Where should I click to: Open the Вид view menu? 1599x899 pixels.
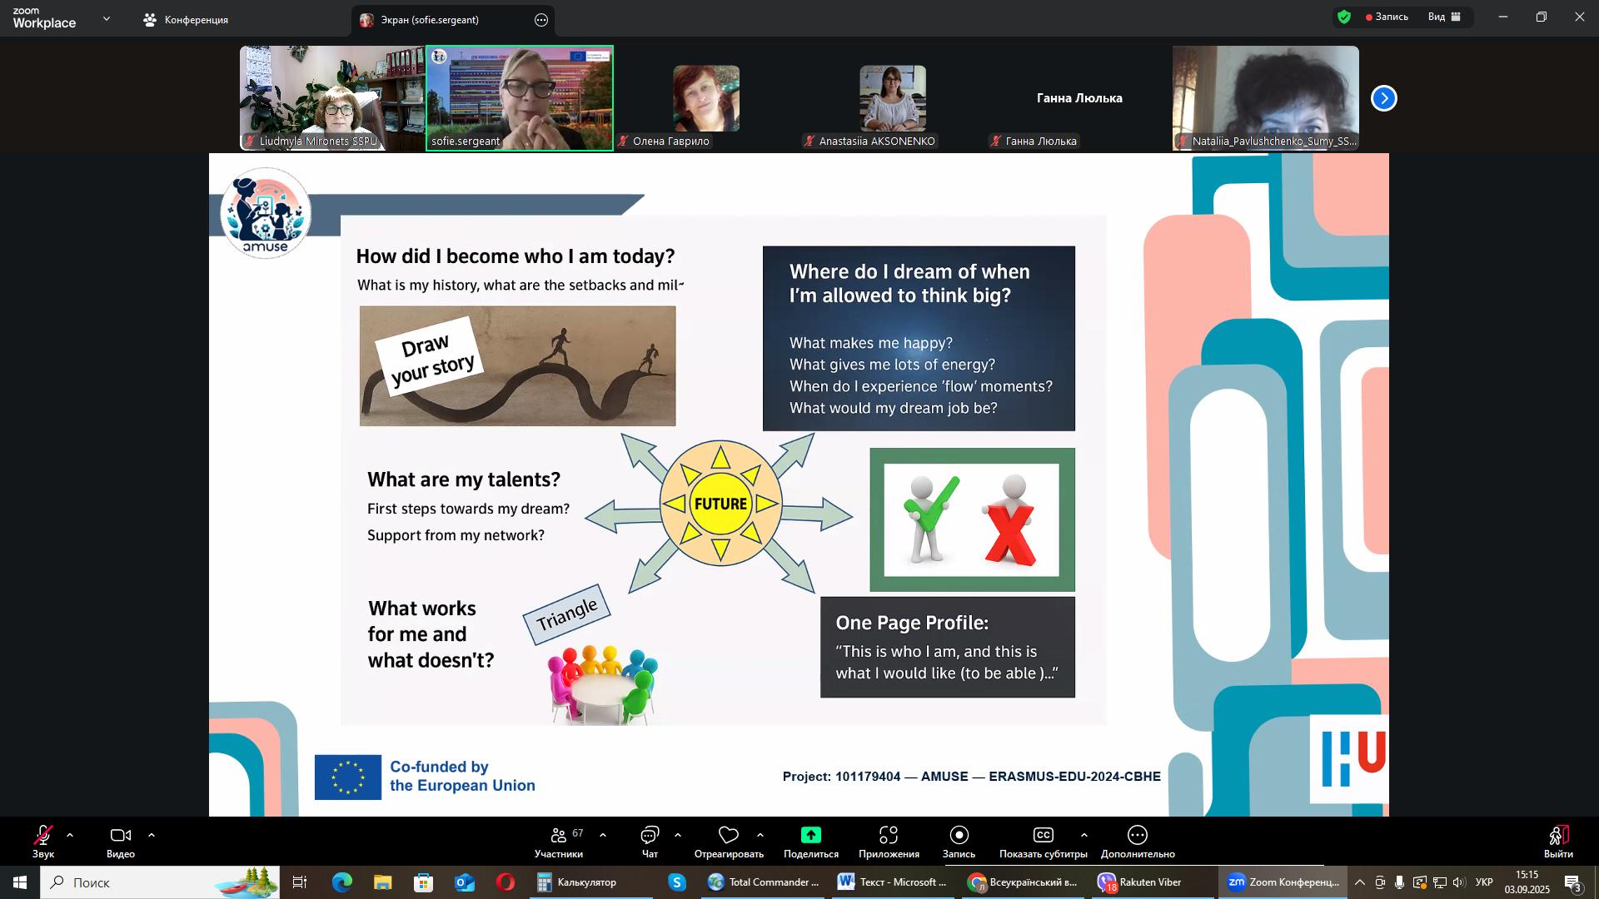tap(1444, 17)
